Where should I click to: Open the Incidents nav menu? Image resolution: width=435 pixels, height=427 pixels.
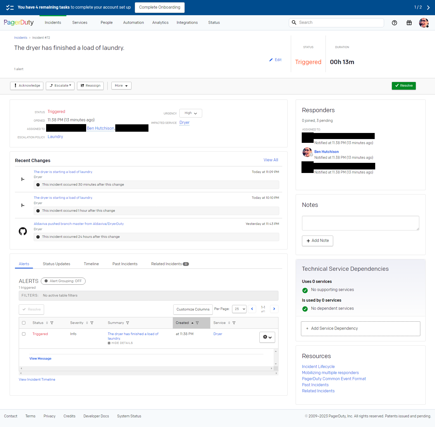point(53,23)
